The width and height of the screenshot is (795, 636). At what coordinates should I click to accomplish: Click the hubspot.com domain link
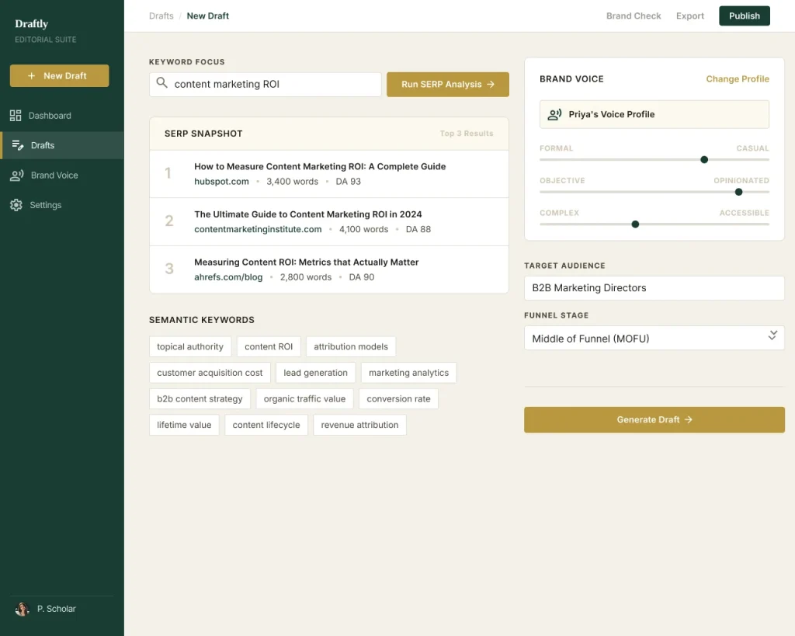pyautogui.click(x=221, y=182)
